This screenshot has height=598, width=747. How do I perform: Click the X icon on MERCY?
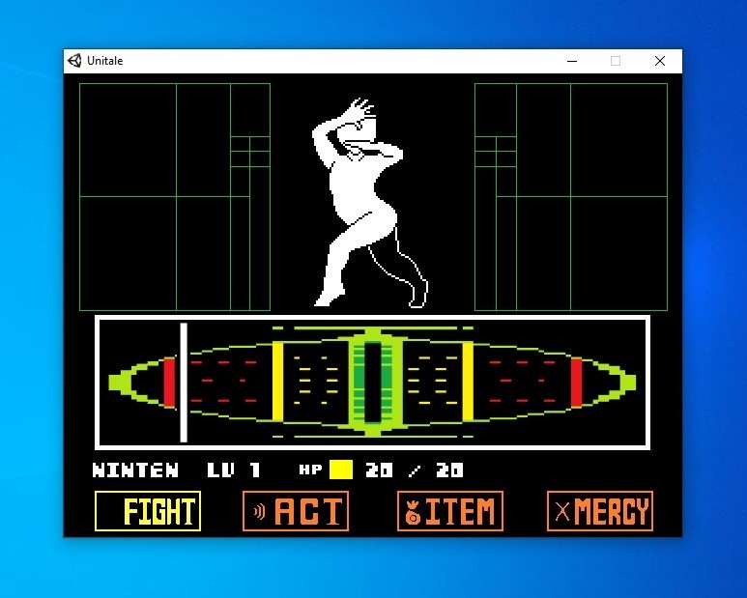pos(562,512)
